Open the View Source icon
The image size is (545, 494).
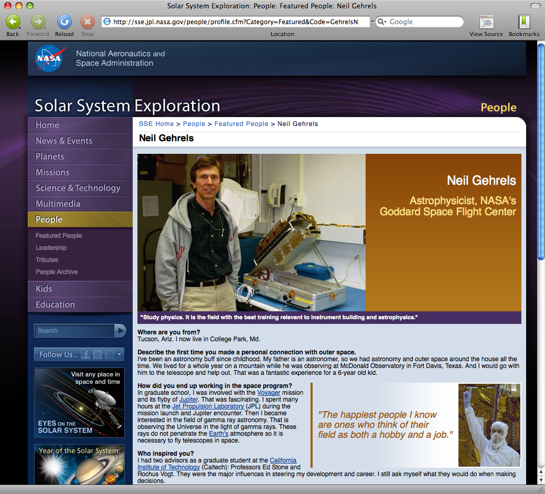tap(486, 22)
